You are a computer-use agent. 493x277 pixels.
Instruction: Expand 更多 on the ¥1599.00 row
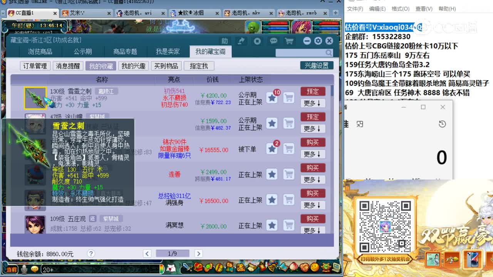[x=312, y=128]
